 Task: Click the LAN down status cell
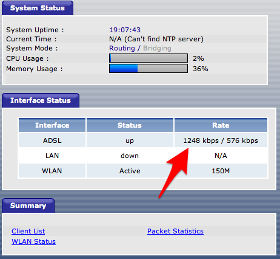pos(130,156)
